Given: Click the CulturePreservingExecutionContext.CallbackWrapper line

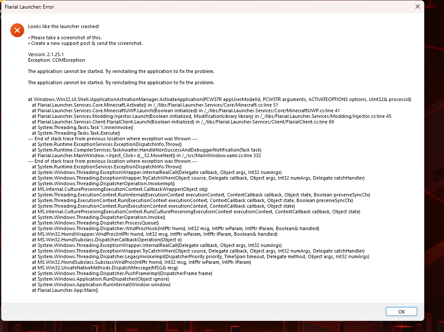Looking at the screenshot, I should 120,189.
